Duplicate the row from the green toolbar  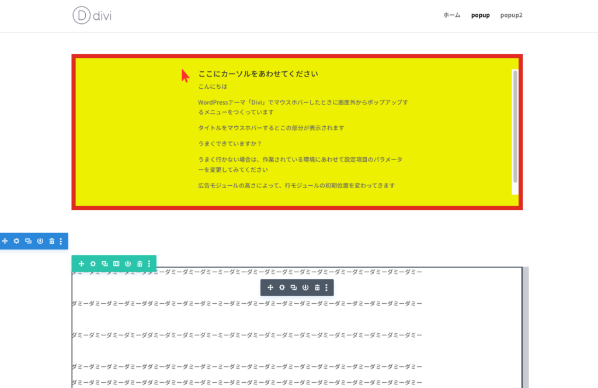[105, 264]
